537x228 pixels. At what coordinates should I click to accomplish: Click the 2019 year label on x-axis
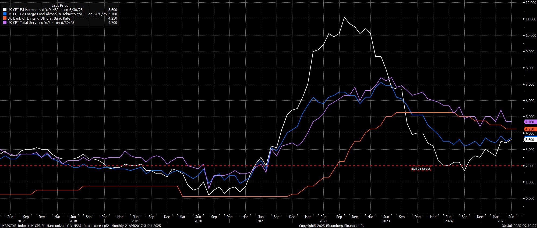tap(136, 221)
